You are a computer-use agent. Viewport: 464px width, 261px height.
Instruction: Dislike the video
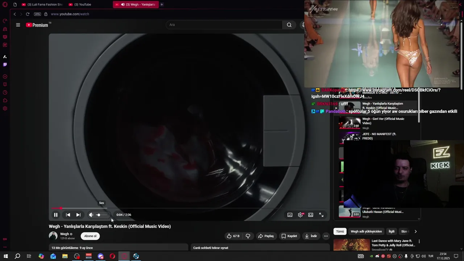(248, 236)
